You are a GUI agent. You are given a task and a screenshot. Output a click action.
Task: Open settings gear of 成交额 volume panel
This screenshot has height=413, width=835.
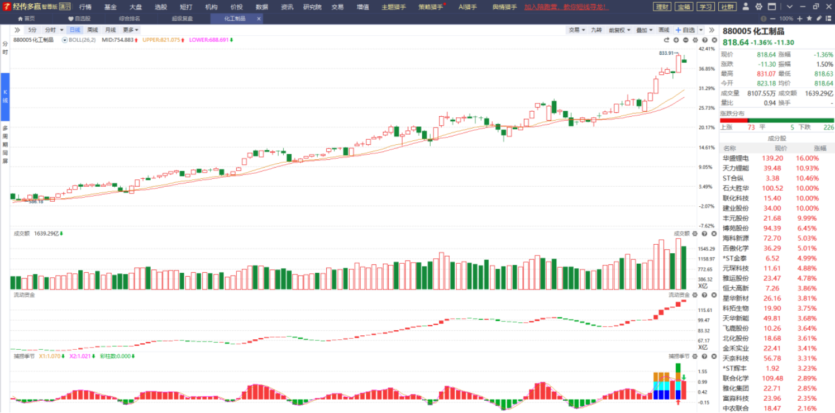[695, 234]
